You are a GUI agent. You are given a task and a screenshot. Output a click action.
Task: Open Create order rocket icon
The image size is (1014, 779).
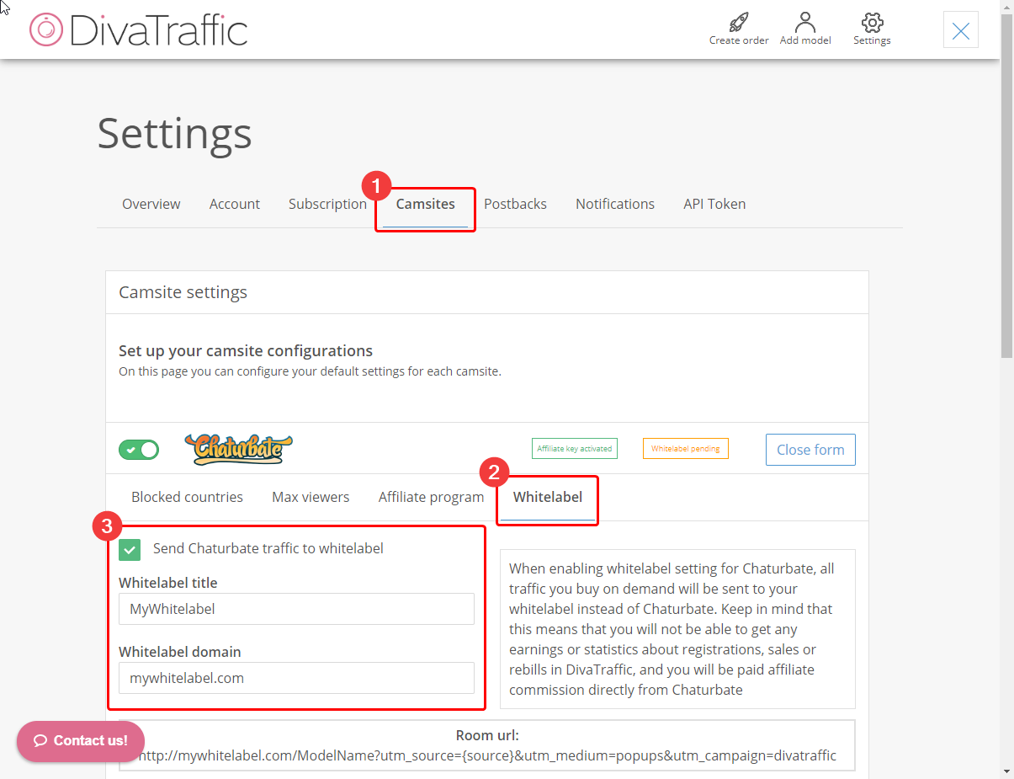pyautogui.click(x=739, y=22)
